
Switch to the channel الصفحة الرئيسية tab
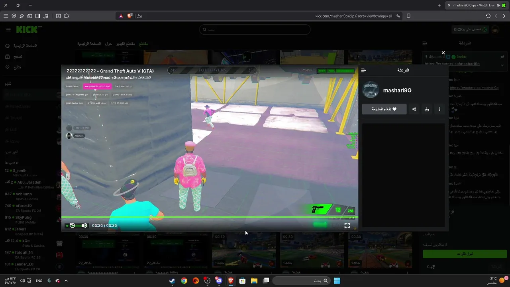pyautogui.click(x=89, y=43)
